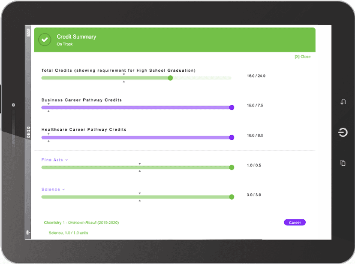Screen dimensions: 355x264
Task: Collapse the Science category
Action: click(x=51, y=189)
